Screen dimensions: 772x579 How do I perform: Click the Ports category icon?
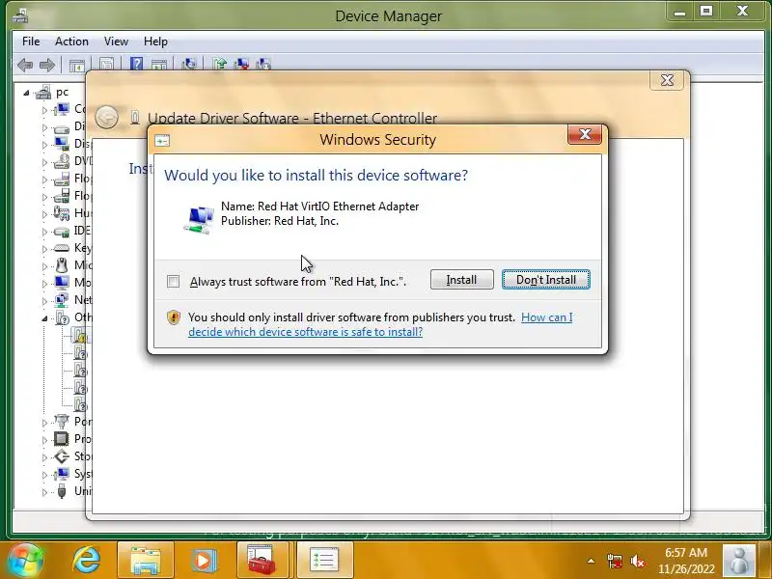point(62,422)
